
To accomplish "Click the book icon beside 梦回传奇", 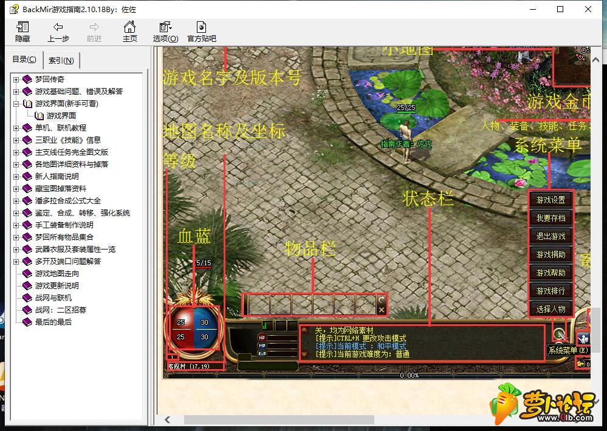I will (x=27, y=80).
